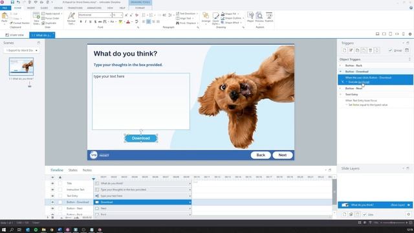This screenshot has height=233, width=414.
Task: Hide Button - Next object in timeline
Action: (x=52, y=208)
